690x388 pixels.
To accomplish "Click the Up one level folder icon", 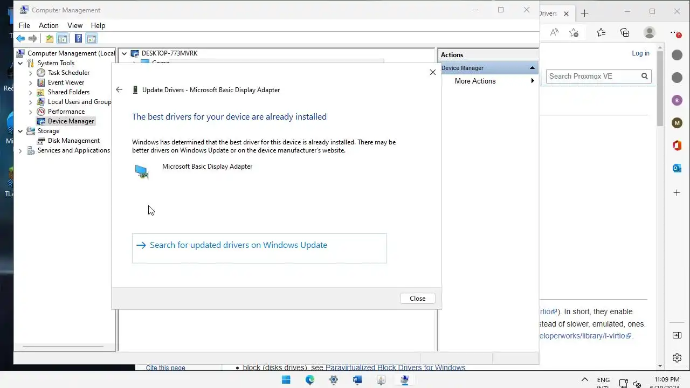I will coord(50,39).
